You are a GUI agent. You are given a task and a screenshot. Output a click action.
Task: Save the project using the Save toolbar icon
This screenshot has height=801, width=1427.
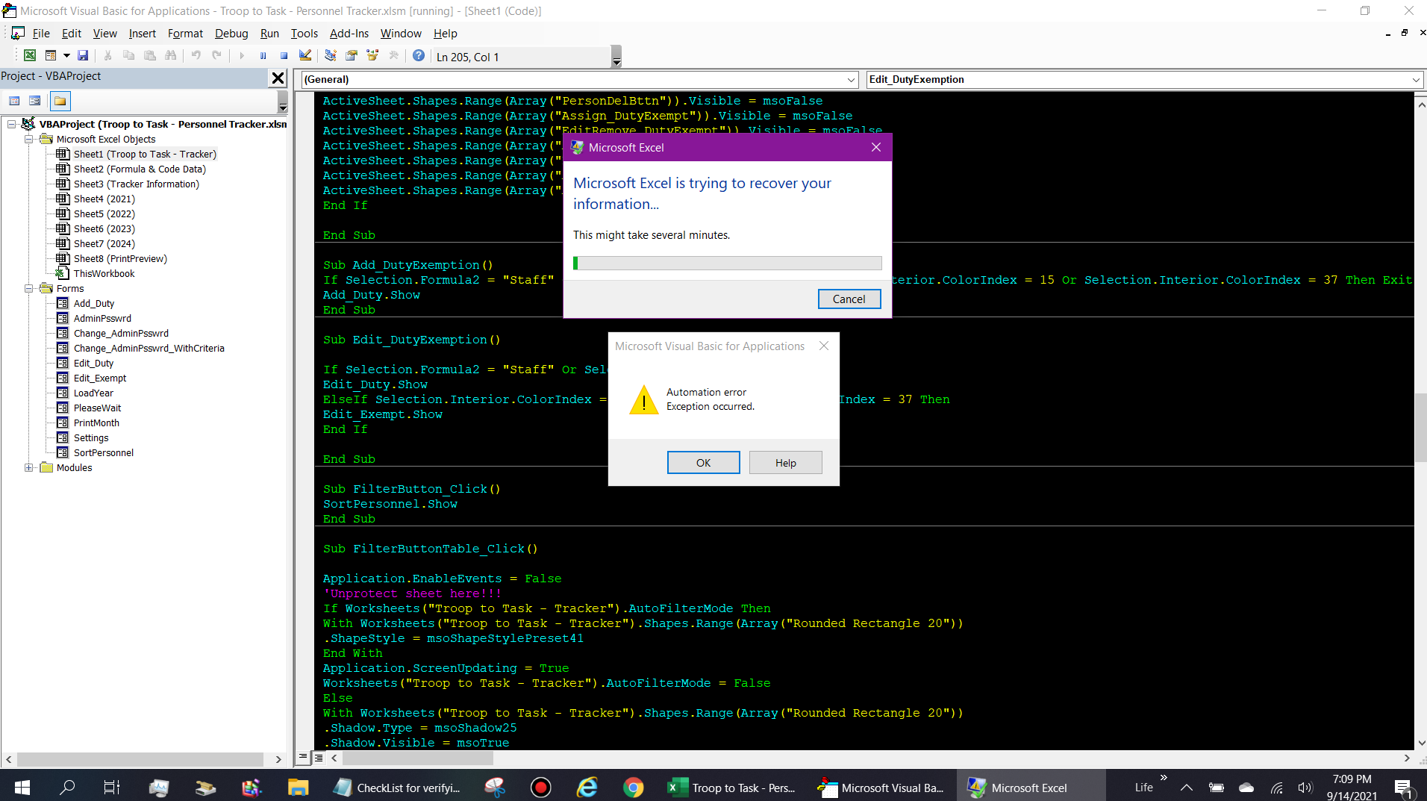(x=84, y=55)
